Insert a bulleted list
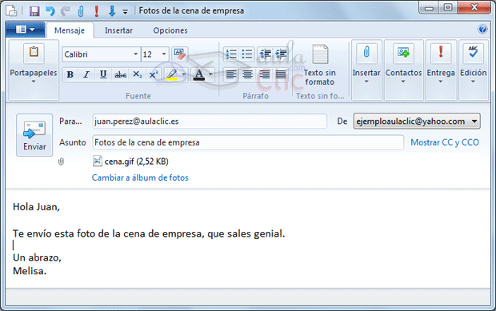This screenshot has width=496, height=311. tap(247, 54)
